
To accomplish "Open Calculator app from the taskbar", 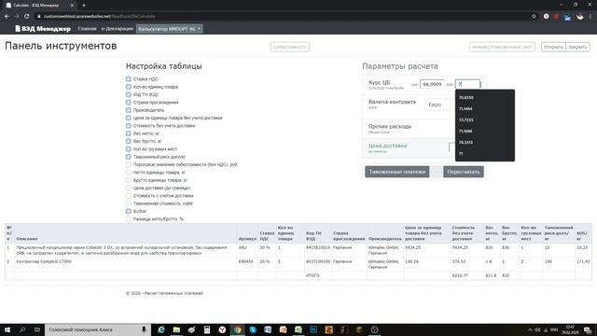I will click(x=207, y=329).
